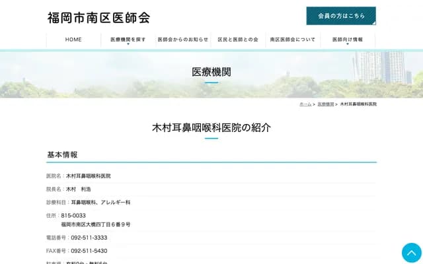The image size is (423, 264).
Task: Open the 会員の方はこちら member button
Action: [x=341, y=16]
